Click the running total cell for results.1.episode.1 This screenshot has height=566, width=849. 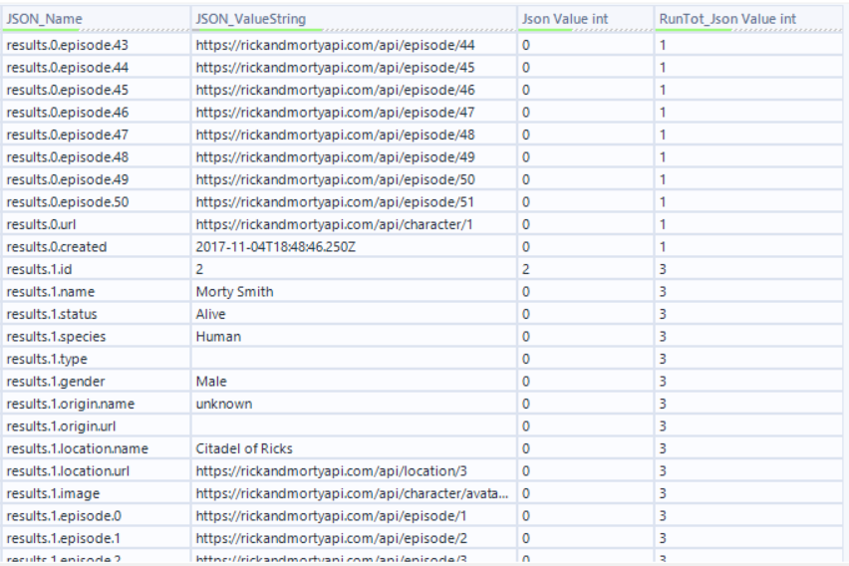748,538
